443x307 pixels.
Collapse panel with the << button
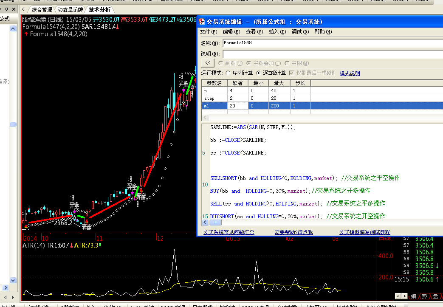208,63
